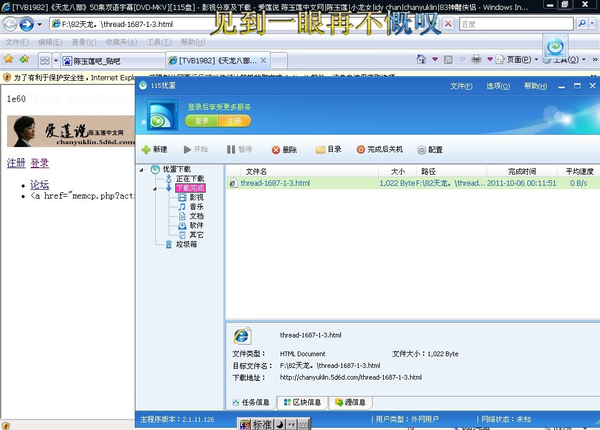Go forward with IE forward arrow
Image resolution: width=600 pixels, height=430 pixels.
pos(26,25)
